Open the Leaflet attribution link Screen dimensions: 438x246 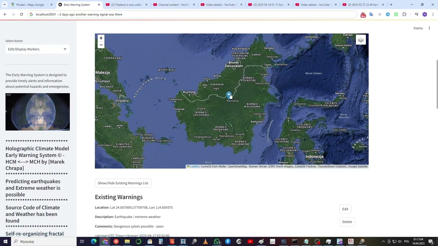[193, 166]
